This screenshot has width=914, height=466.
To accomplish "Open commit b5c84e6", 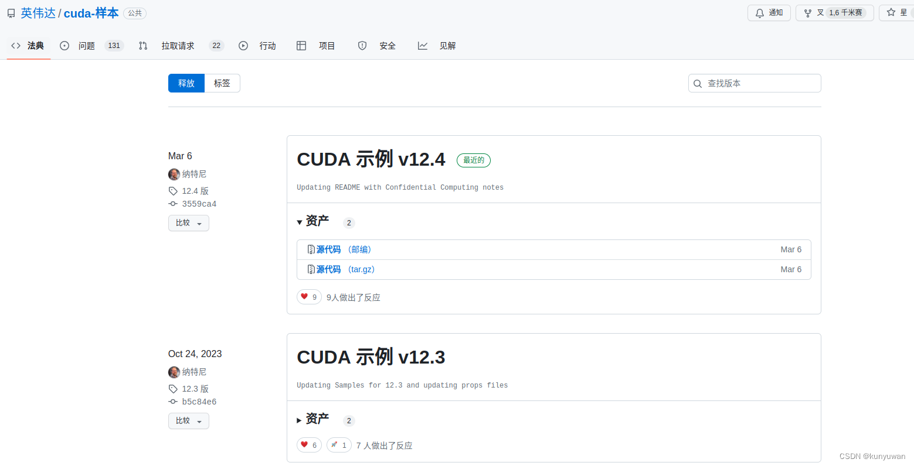I will pyautogui.click(x=199, y=402).
